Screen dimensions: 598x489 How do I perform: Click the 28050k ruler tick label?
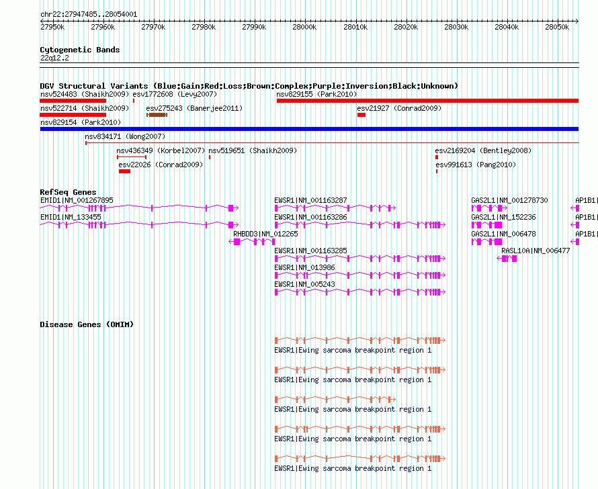557,27
